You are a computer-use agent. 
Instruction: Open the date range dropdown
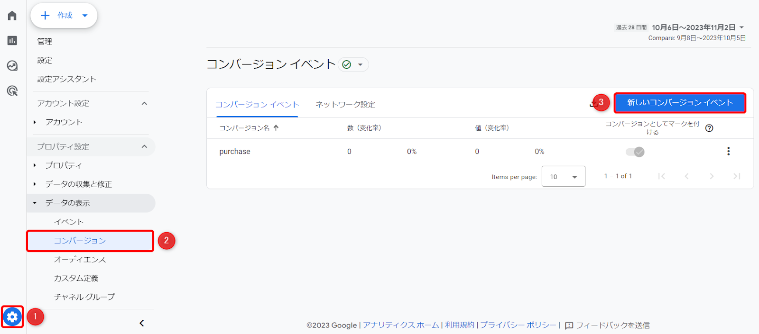698,27
